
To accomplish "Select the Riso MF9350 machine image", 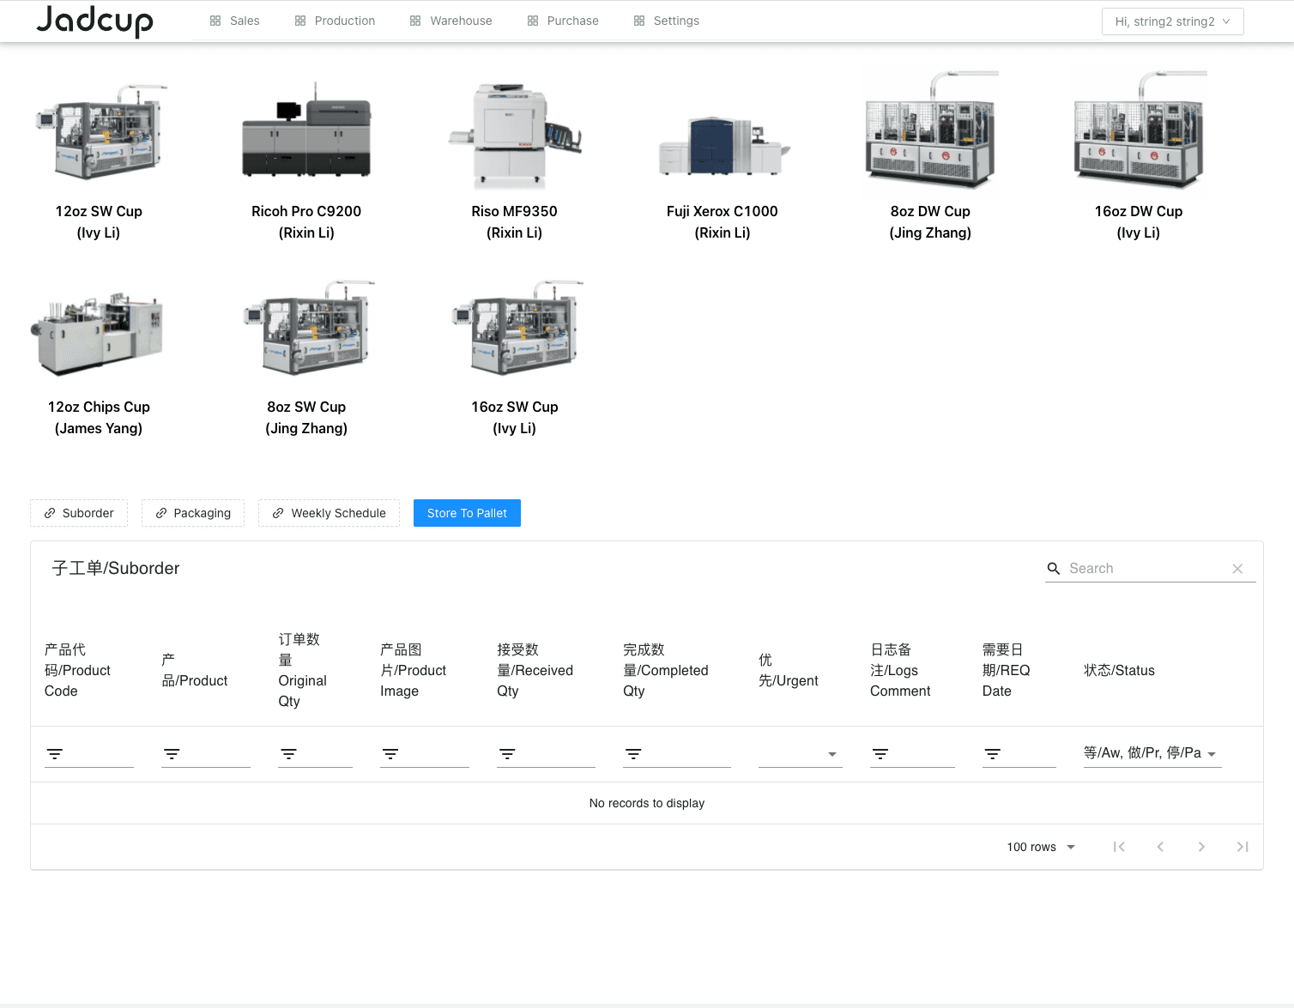I will point(515,133).
